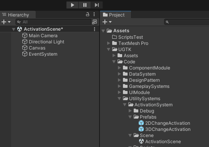This screenshot has height=147, width=209.
Task: Select the root Assets folder icon
Action: coord(109,31)
